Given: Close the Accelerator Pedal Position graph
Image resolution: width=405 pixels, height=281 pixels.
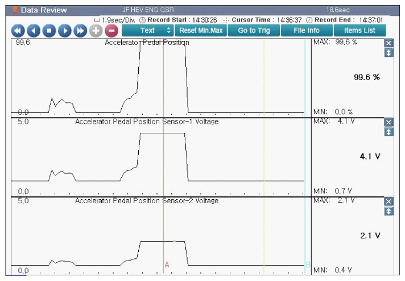Looking at the screenshot, I should tap(389, 43).
